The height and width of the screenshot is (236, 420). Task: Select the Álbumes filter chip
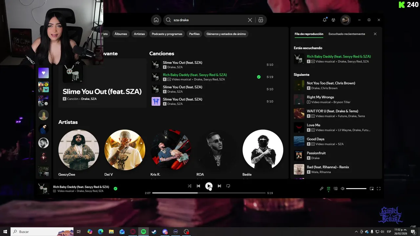coord(121,34)
